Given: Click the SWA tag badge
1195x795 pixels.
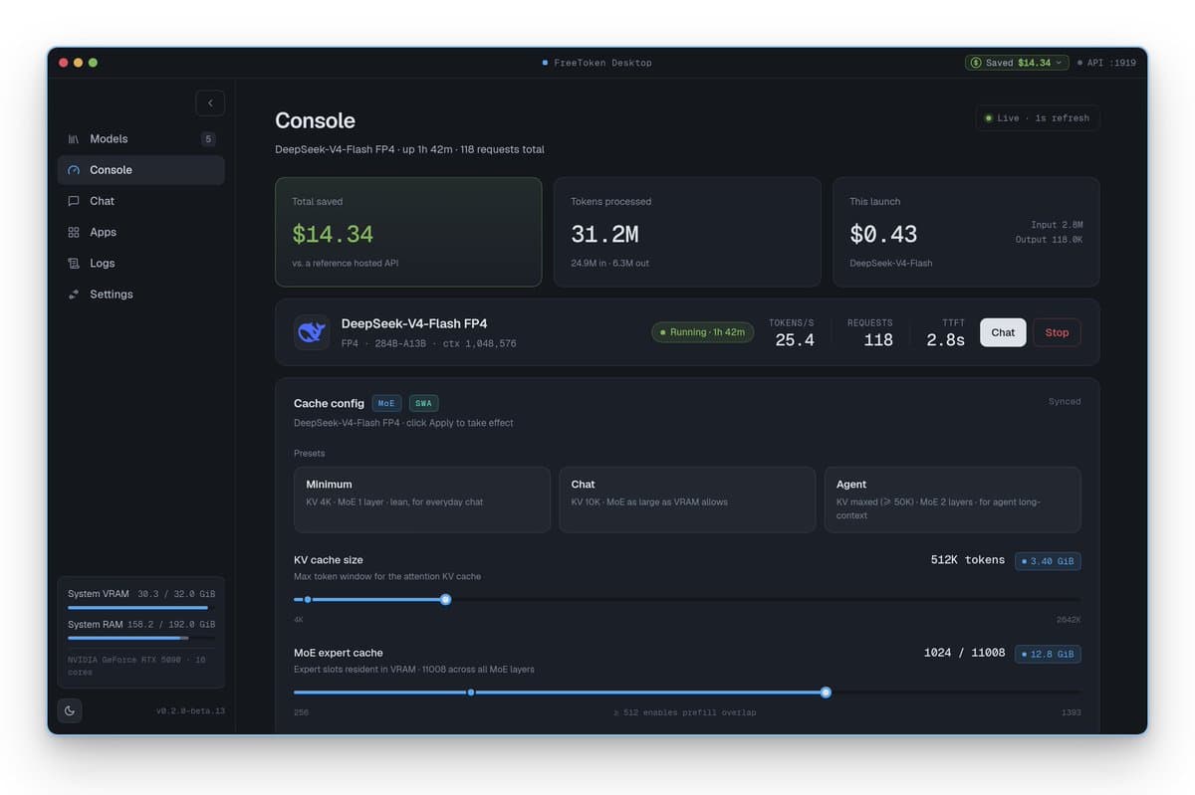Looking at the screenshot, I should tap(423, 403).
